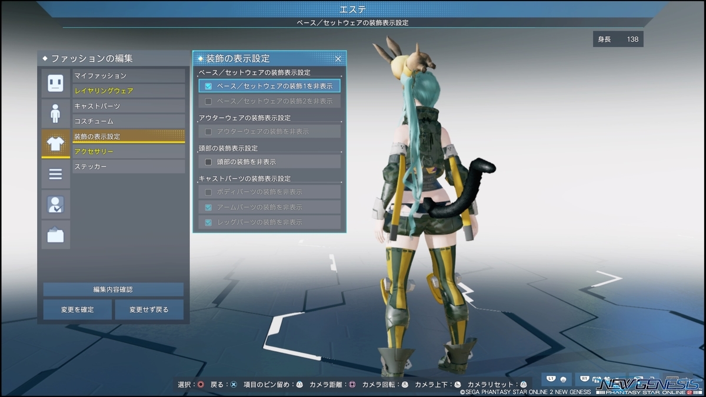
Task: Click 編集内容確認 button
Action: [x=113, y=289]
